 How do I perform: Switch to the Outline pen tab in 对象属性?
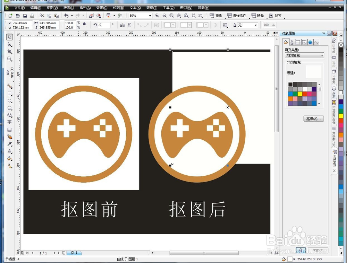292,42
